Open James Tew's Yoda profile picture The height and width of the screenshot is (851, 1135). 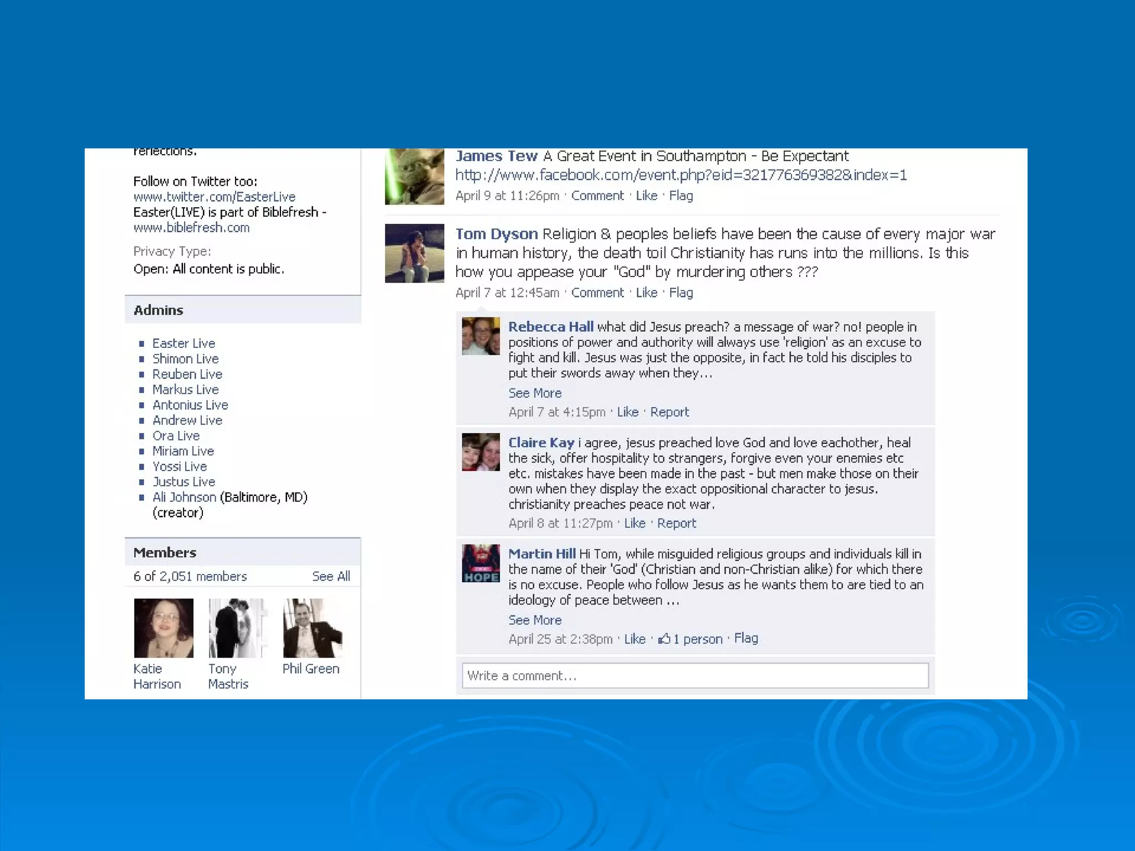click(x=415, y=177)
